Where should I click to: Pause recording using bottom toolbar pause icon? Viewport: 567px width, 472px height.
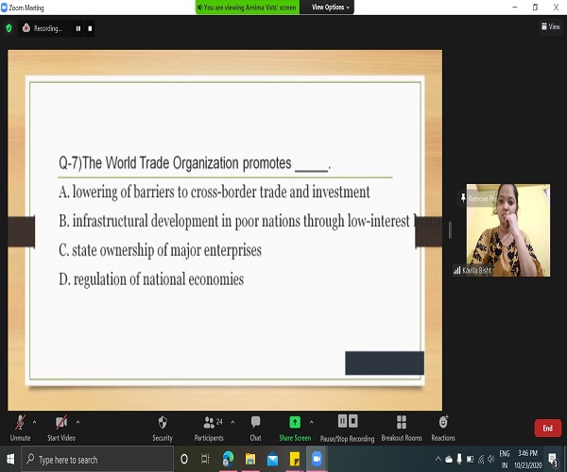tap(342, 421)
